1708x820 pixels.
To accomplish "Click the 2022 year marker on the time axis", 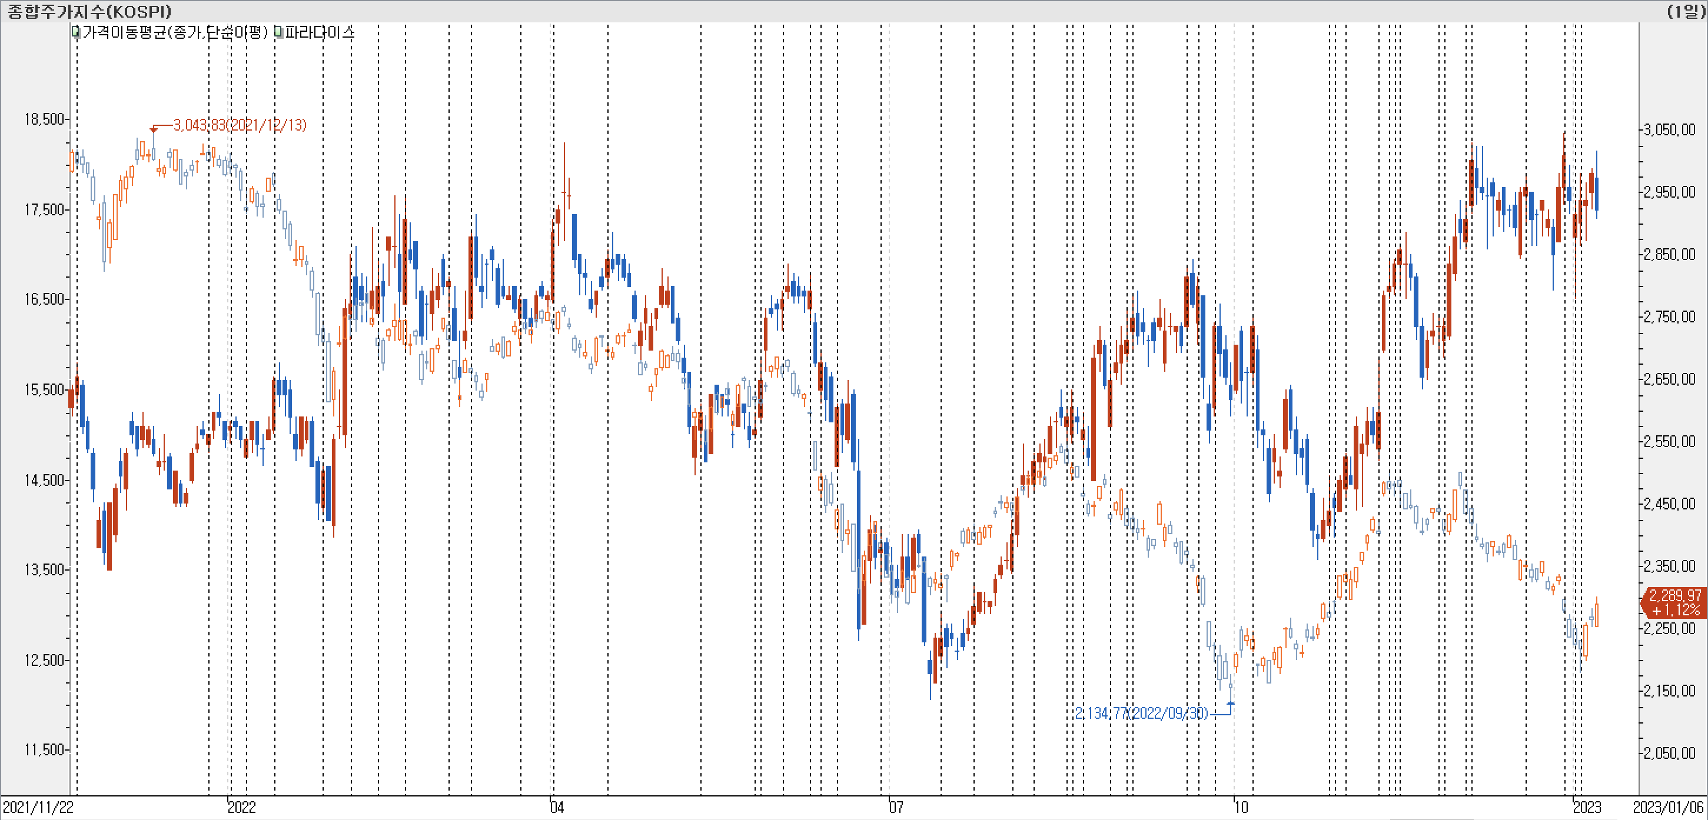I will [241, 806].
